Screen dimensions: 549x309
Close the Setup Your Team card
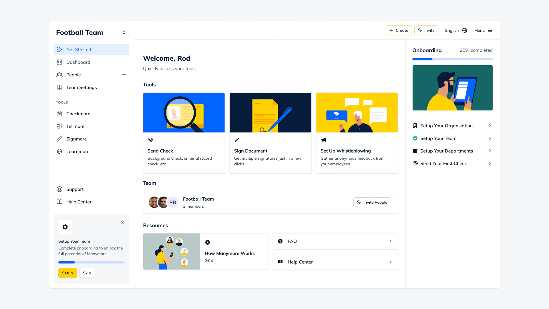point(122,222)
